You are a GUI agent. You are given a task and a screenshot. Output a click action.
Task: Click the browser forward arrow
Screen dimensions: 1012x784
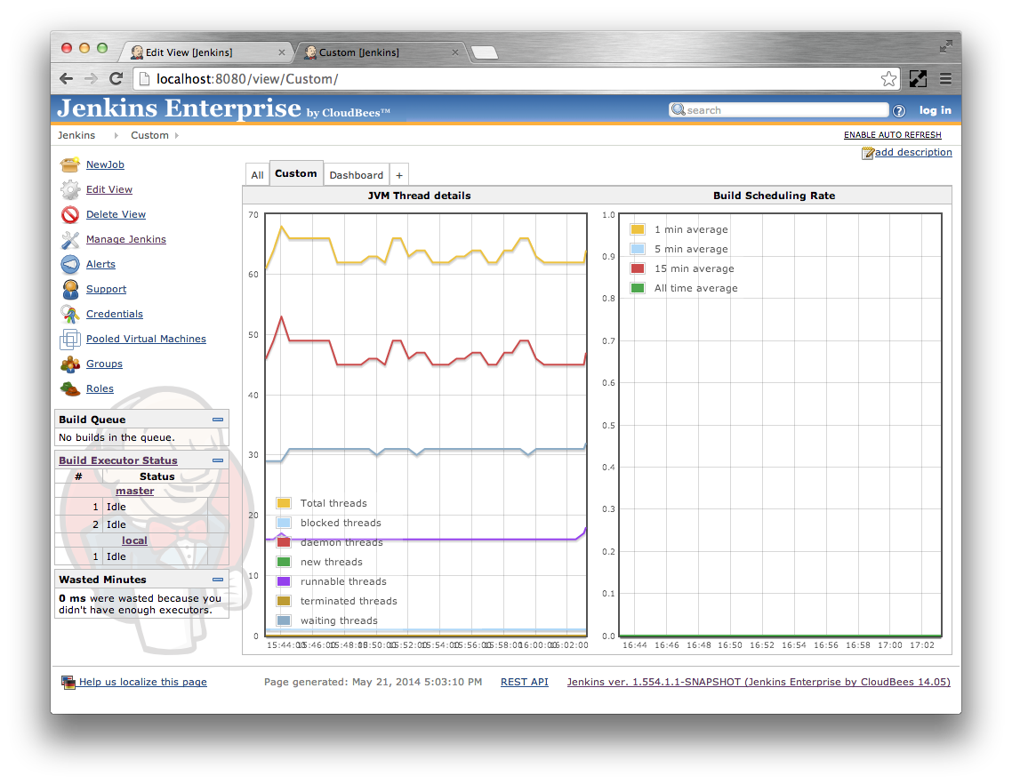coord(91,79)
